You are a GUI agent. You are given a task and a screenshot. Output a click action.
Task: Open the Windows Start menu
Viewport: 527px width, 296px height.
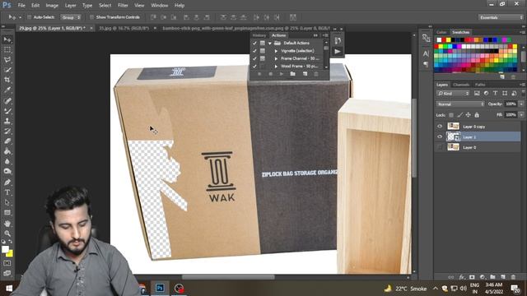(9, 289)
